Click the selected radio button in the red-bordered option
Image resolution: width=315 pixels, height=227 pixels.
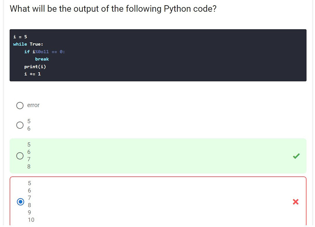(x=20, y=202)
